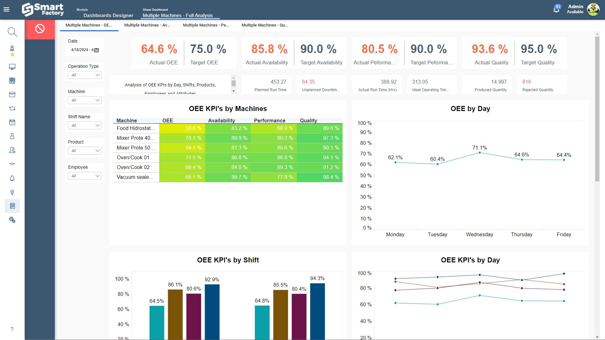This screenshot has height=340, width=605.
Task: Switch to Multiple Machines - Av... tab
Action: click(147, 25)
